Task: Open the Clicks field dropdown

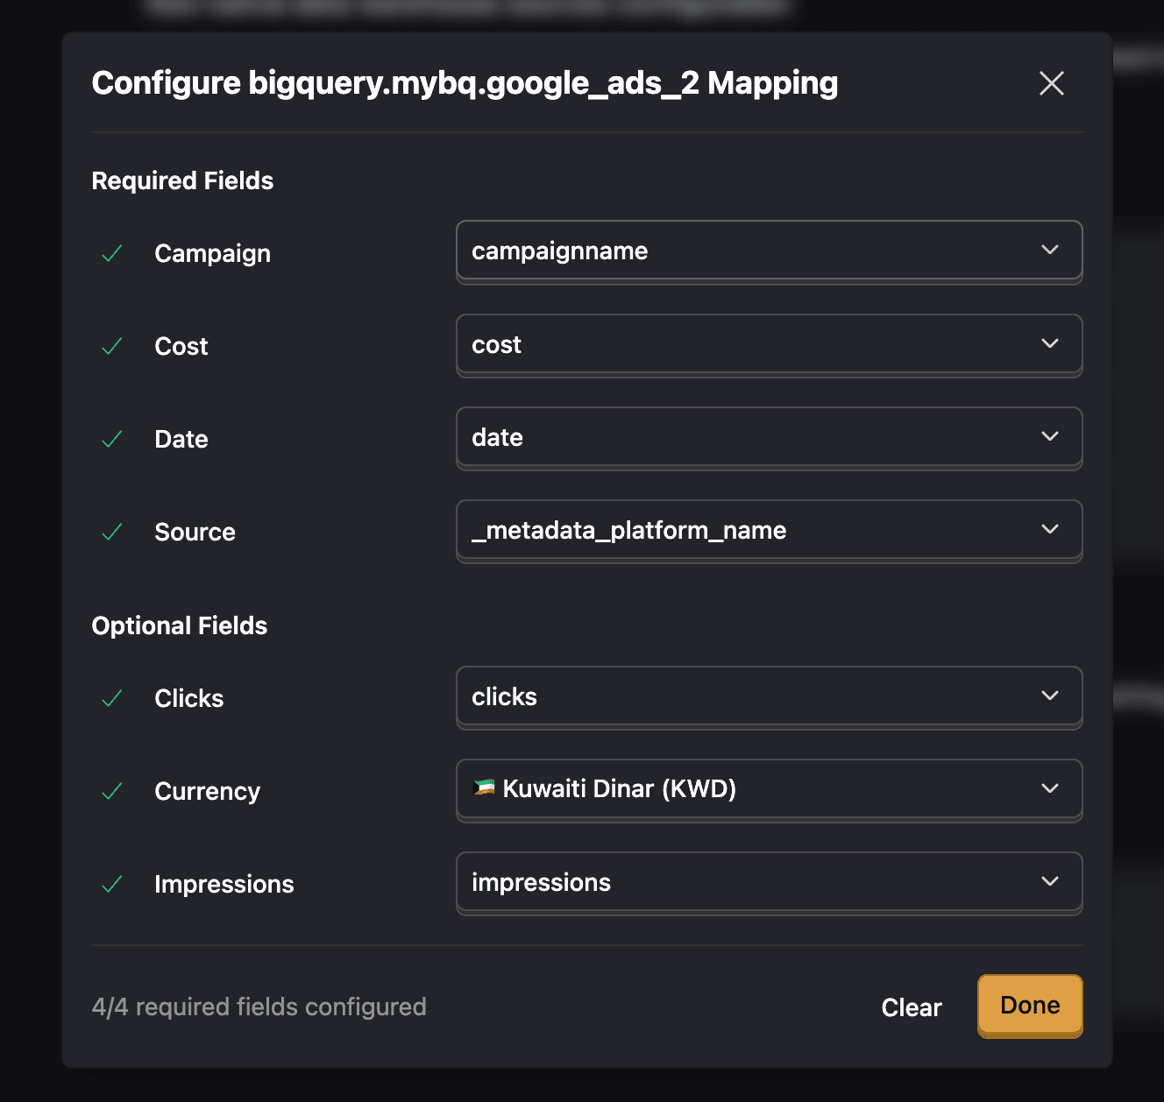Action: [x=769, y=696]
